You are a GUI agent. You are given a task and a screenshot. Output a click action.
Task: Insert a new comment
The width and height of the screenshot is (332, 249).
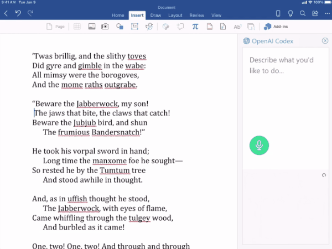180,27
